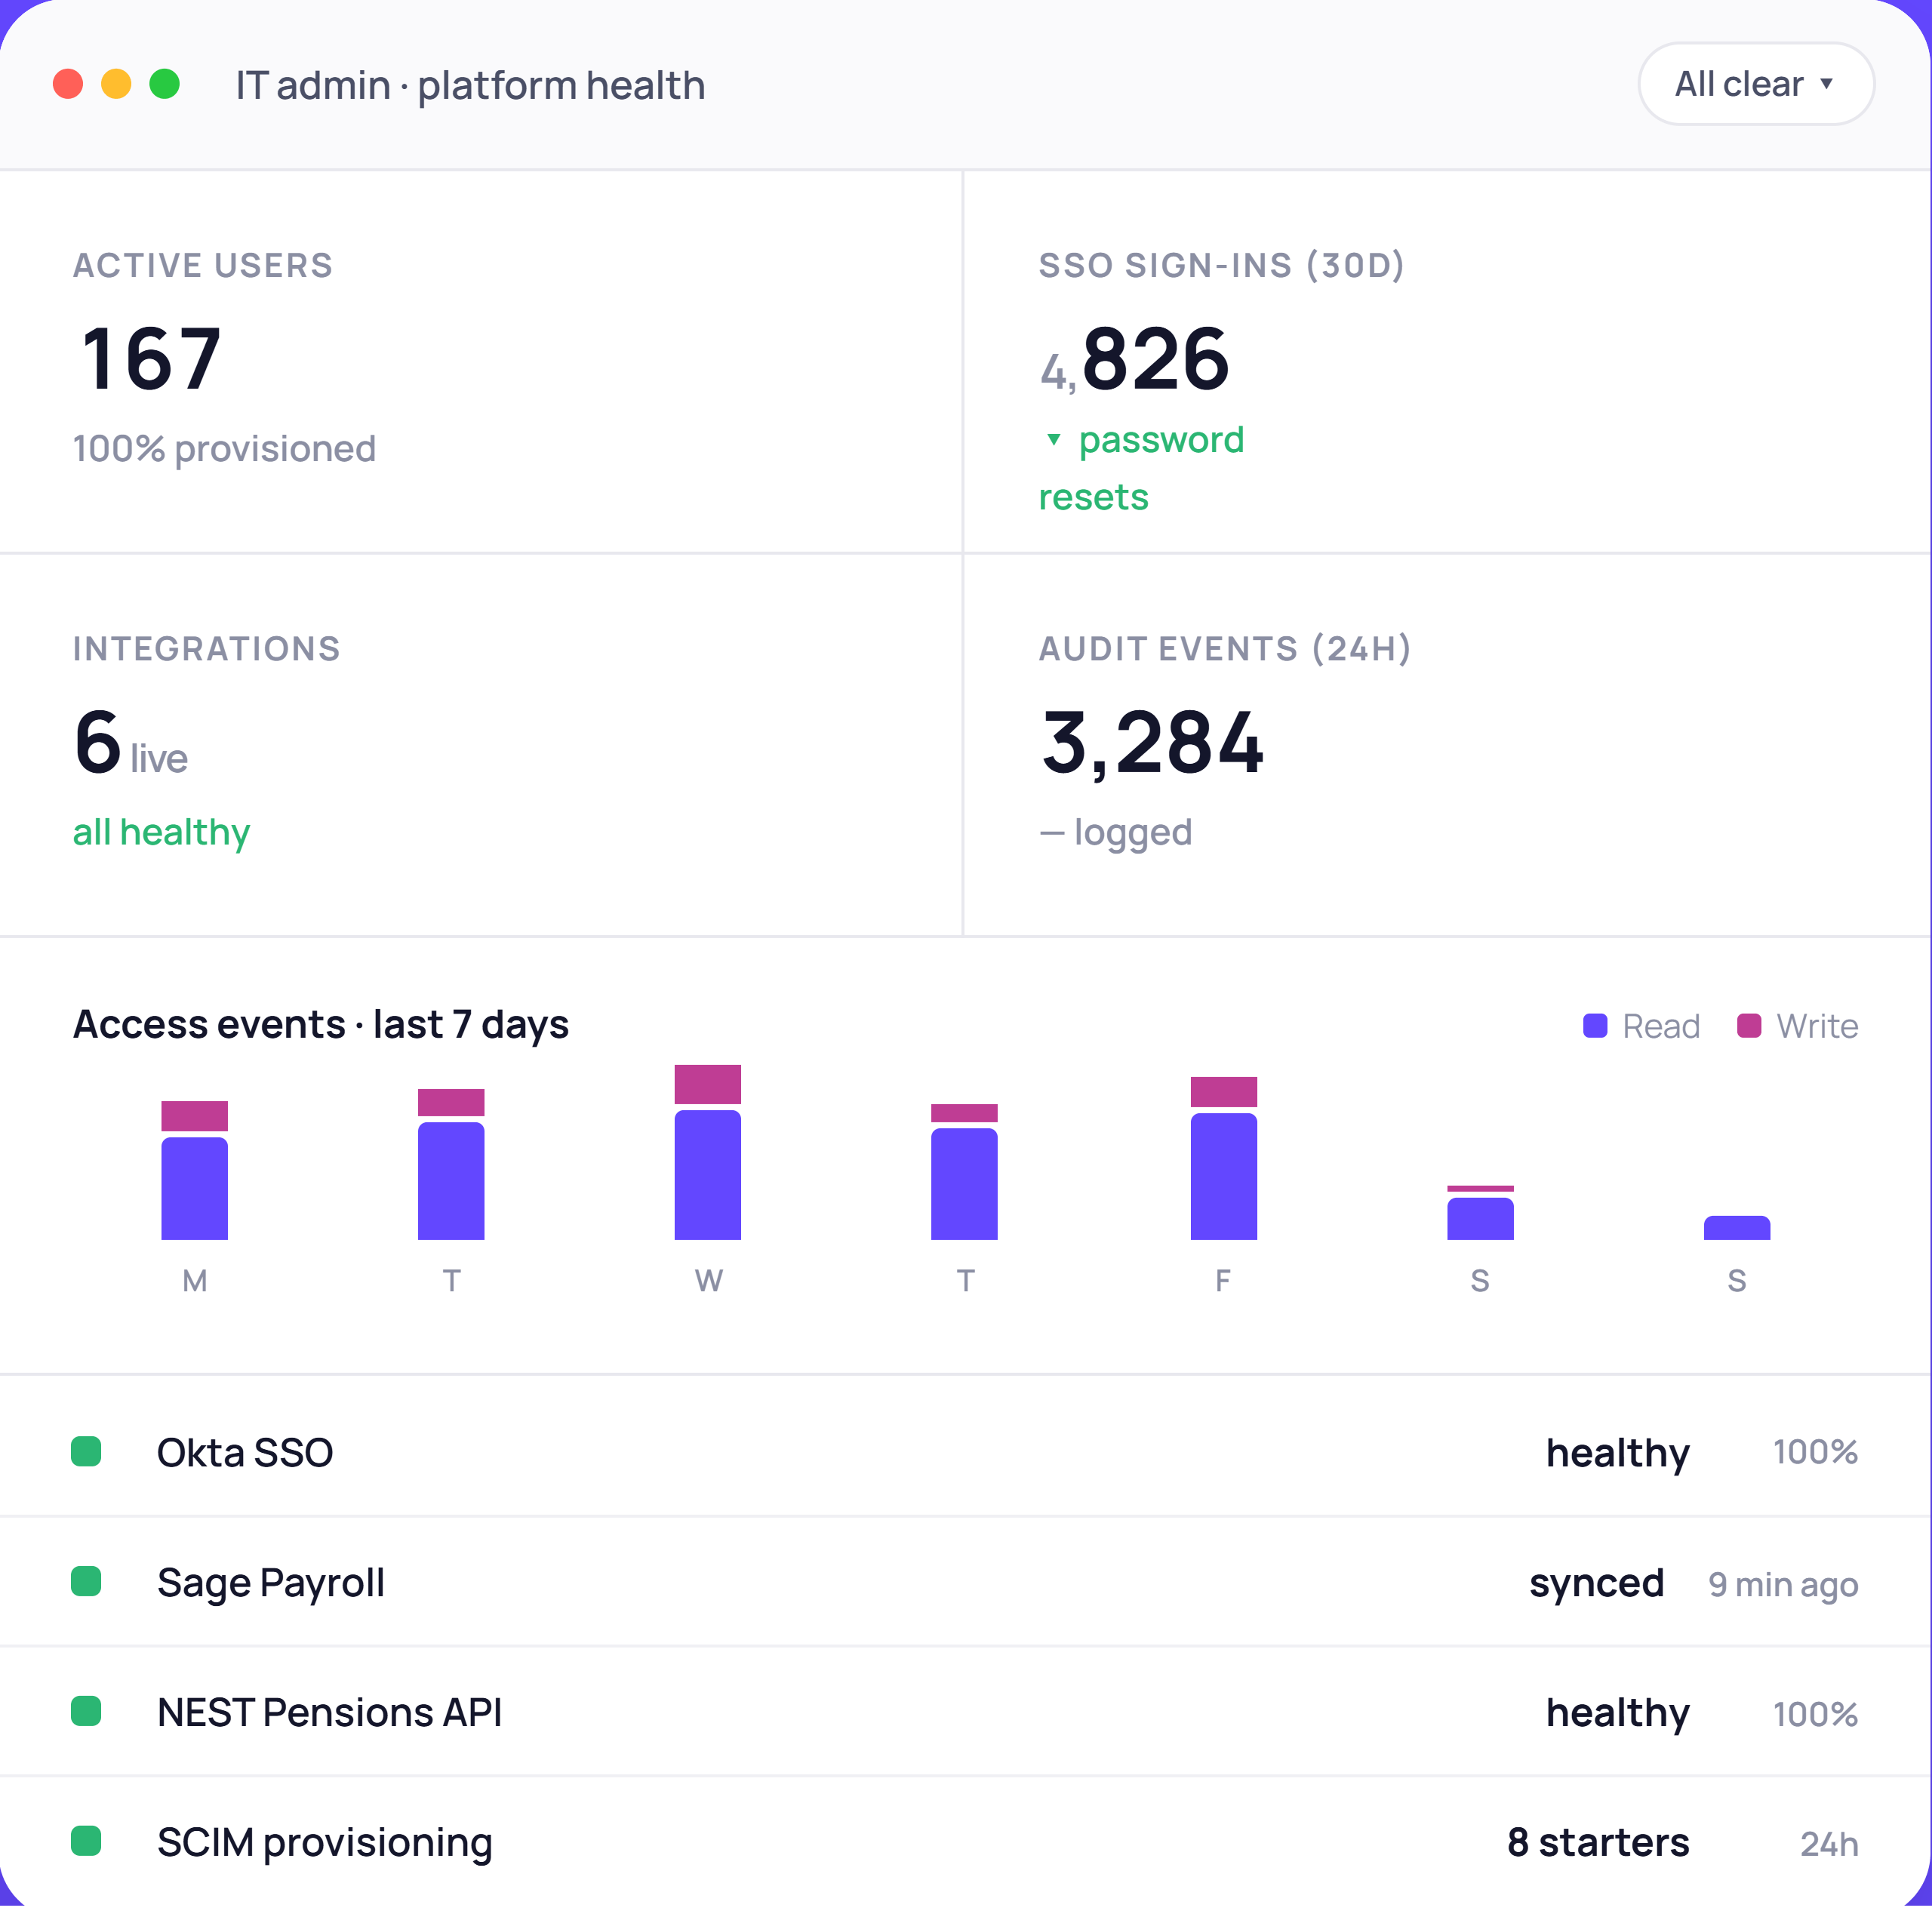Image resolution: width=1932 pixels, height=1917 pixels.
Task: Click the Active Users value 167
Action: (151, 358)
